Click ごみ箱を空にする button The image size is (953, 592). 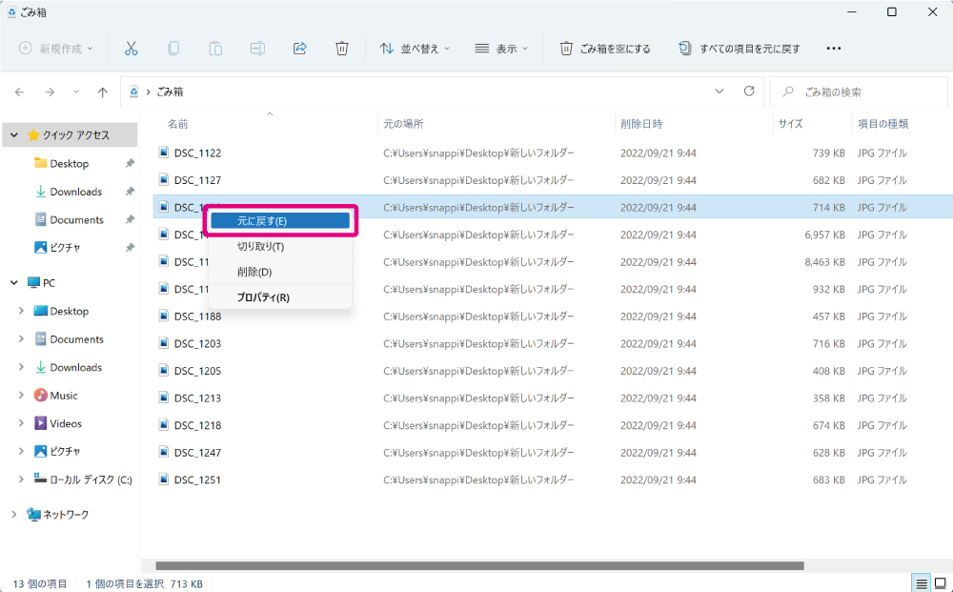pyautogui.click(x=605, y=49)
